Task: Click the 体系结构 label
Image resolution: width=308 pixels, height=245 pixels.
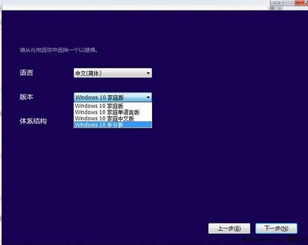Action: (x=33, y=121)
